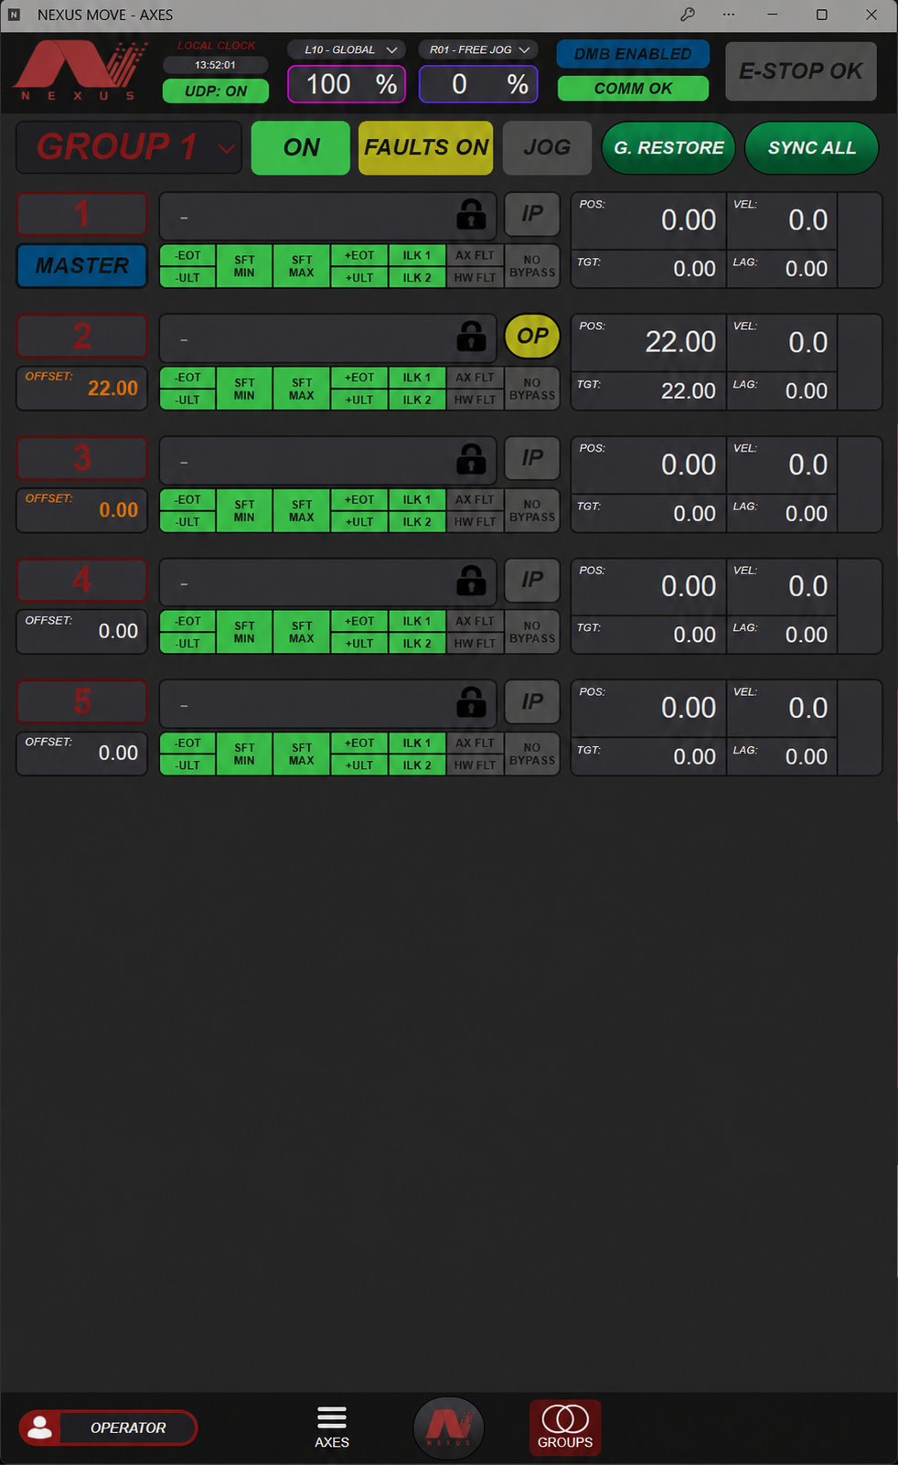
Task: Open the AXES hamburger menu icon
Action: pos(332,1427)
